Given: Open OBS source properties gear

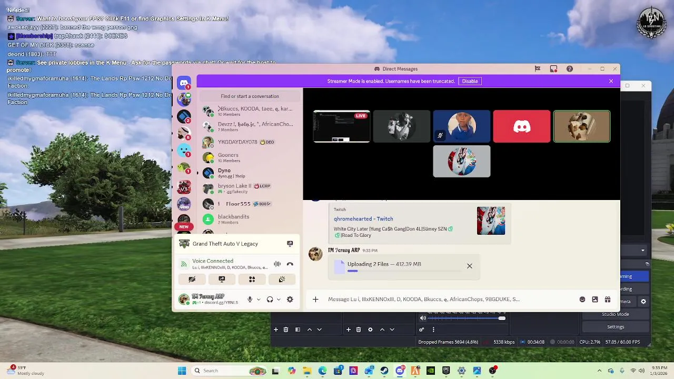Looking at the screenshot, I should 370,330.
